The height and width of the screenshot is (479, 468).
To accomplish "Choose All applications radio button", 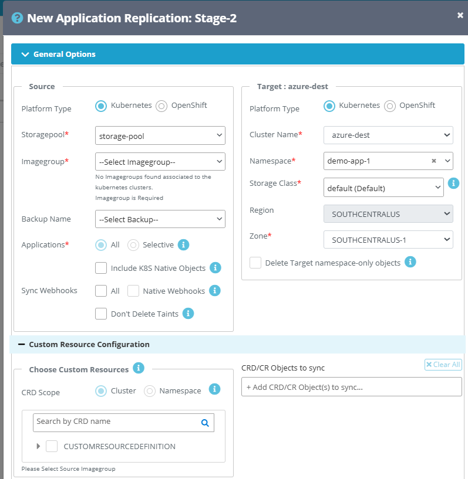I will pyautogui.click(x=101, y=245).
